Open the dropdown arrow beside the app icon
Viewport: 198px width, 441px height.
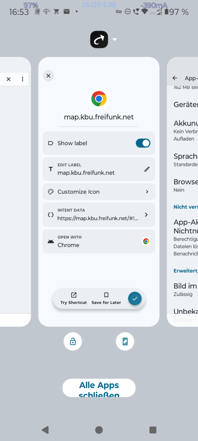(x=115, y=40)
